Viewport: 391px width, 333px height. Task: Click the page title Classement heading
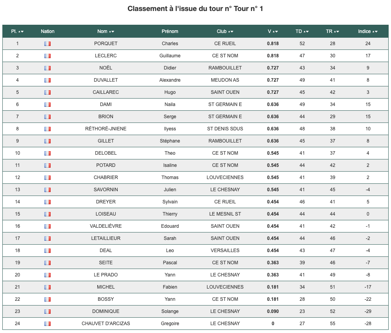195,9
